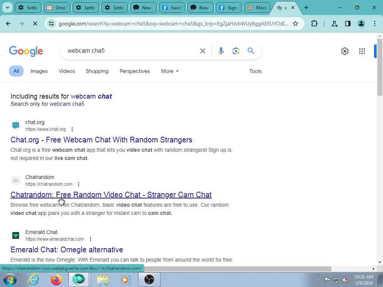Click the 'webcam chat' suggestion link
383x287 pixels.
tap(91, 96)
